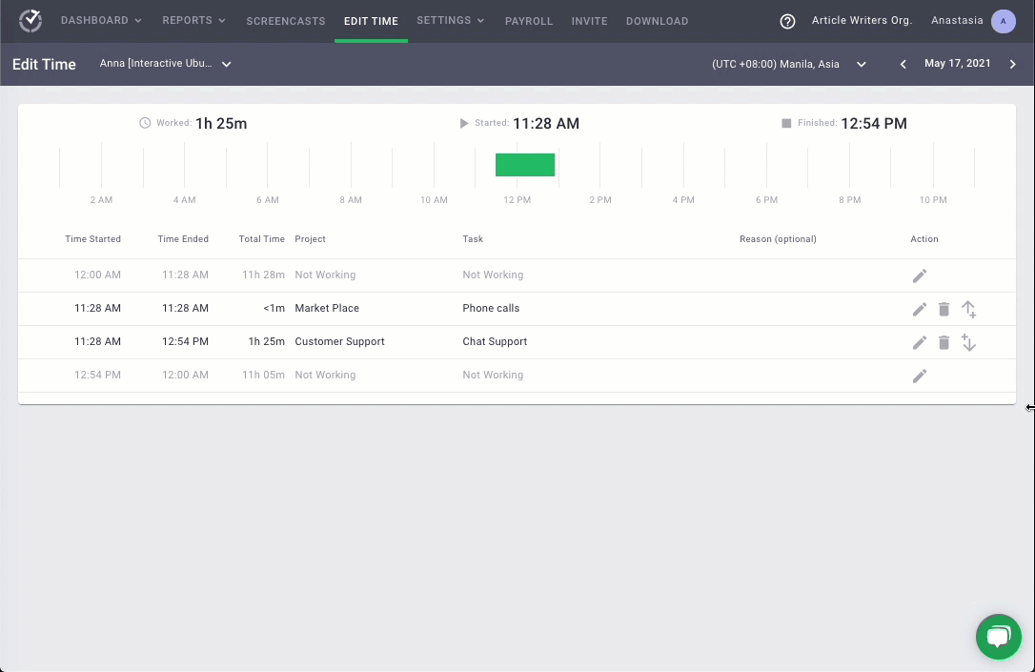Delete the Market Place Phone calls entry

pyautogui.click(x=944, y=309)
